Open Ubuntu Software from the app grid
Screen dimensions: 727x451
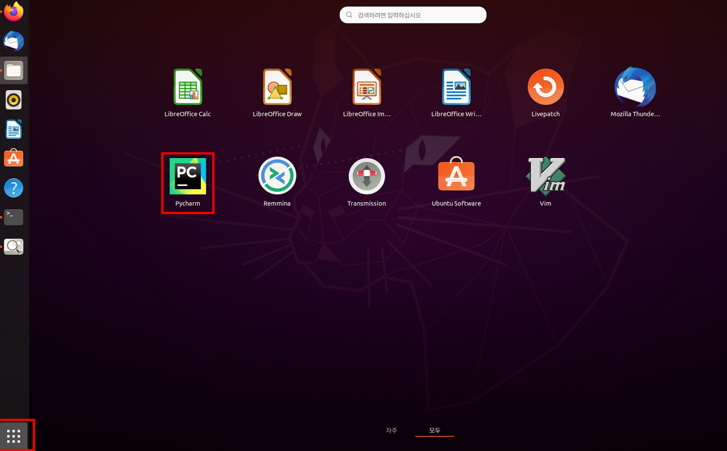point(456,182)
